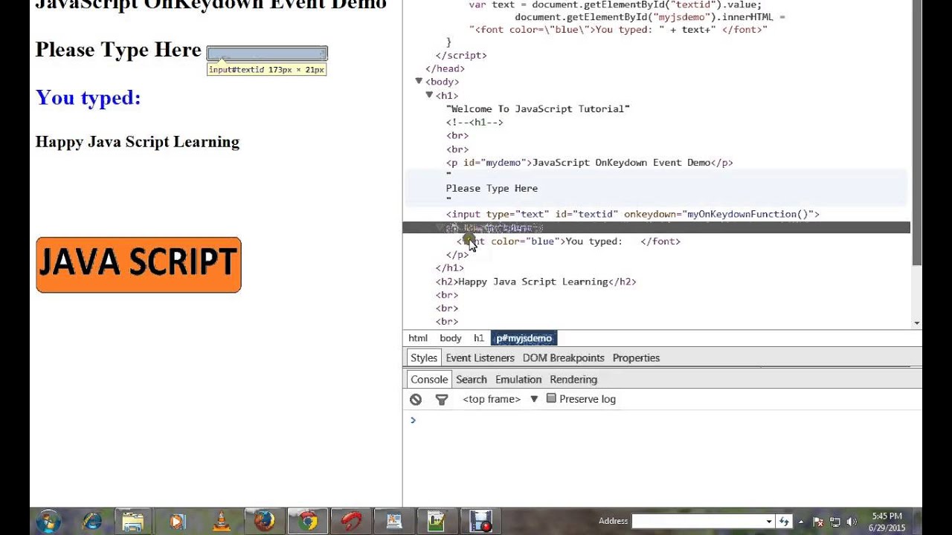Select the "Welcome To JavaScript Tutorial" text node
Viewport: 952px width, 535px height.
click(538, 109)
